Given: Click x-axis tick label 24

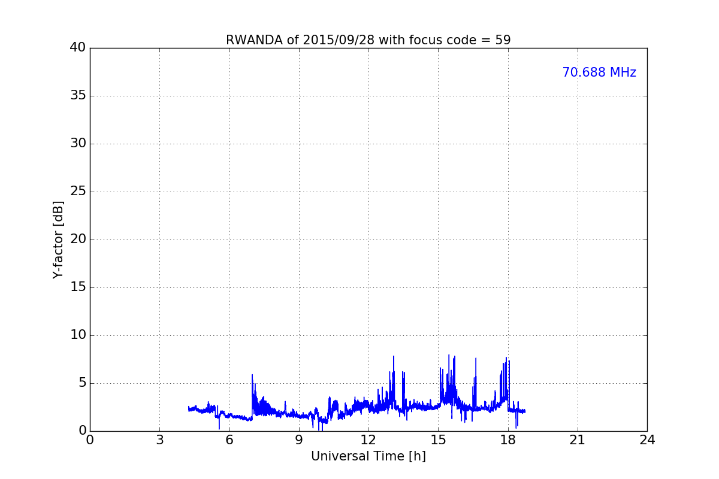Looking at the screenshot, I should point(647,440).
